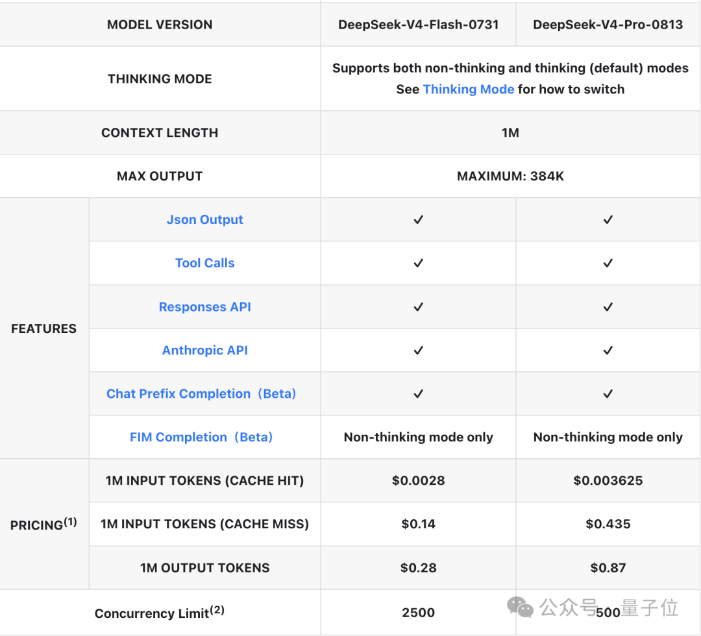Open the Anthropic API link
Viewport: 701px width, 636px height.
204,350
